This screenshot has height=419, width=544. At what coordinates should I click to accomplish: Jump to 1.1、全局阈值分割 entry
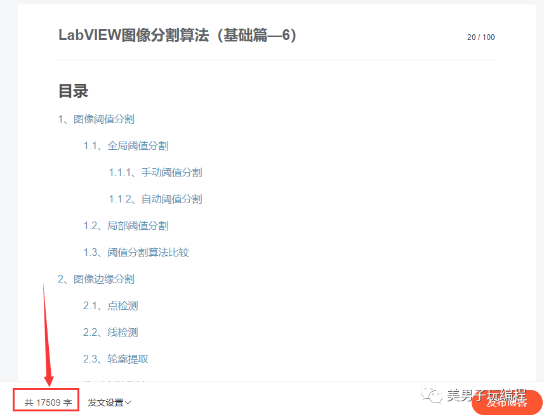tap(126, 146)
